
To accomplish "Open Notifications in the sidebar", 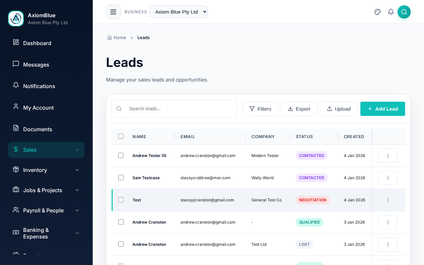I will point(46,86).
